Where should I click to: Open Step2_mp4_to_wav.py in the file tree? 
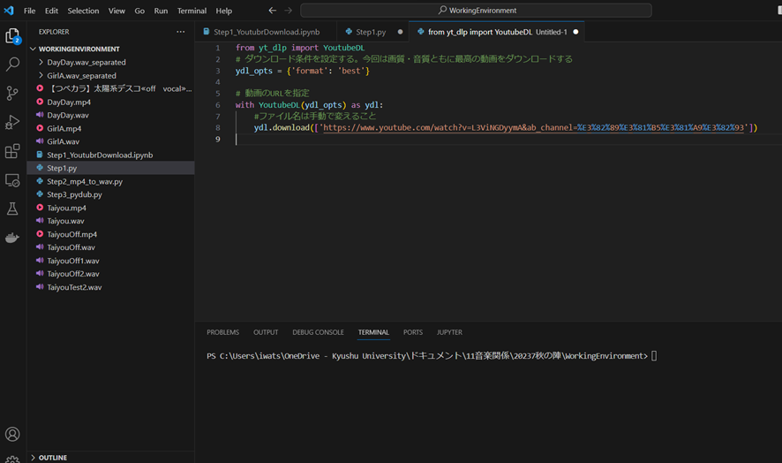tap(84, 181)
